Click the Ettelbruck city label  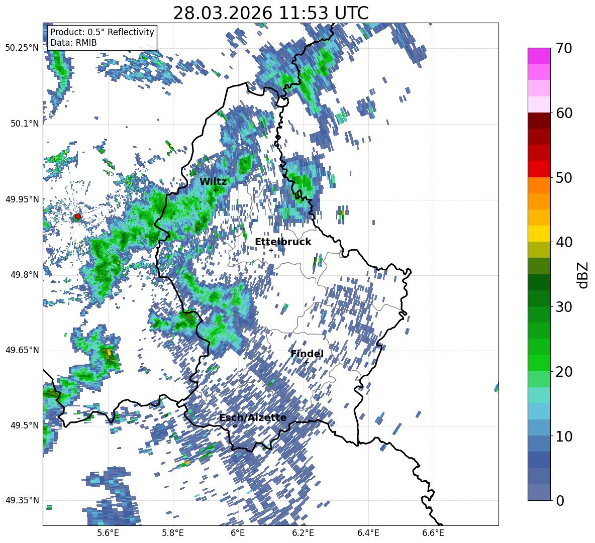tap(283, 242)
